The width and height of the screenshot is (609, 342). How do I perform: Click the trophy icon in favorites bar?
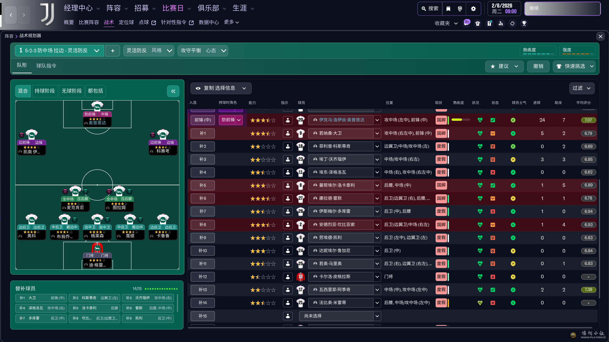(x=524, y=23)
